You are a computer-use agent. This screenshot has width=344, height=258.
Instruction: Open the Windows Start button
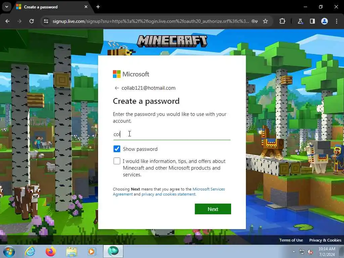[9, 251]
